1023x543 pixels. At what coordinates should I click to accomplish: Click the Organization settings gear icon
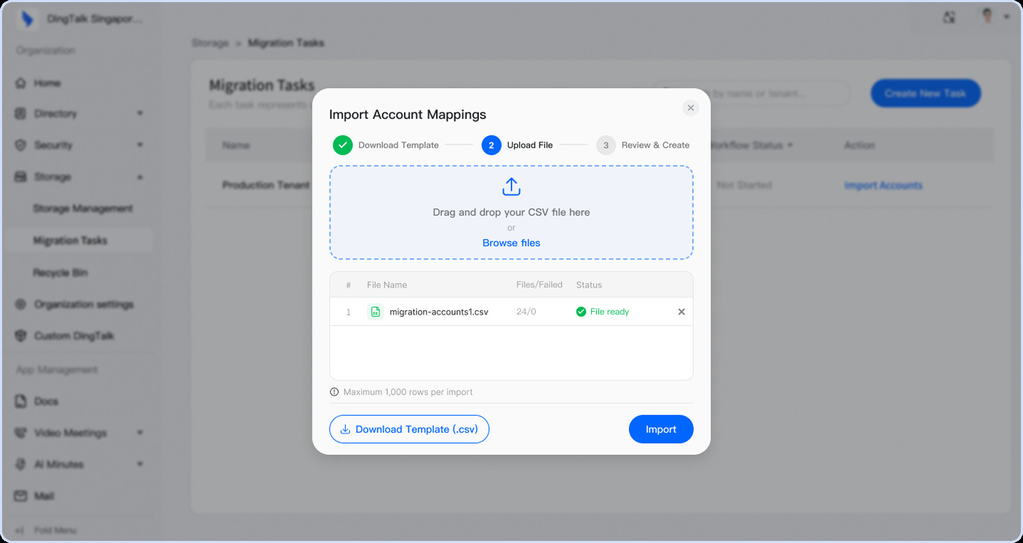(x=21, y=304)
